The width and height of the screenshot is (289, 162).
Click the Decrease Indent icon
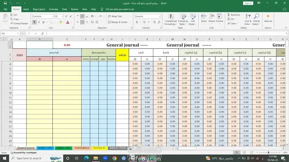click(x=92, y=22)
